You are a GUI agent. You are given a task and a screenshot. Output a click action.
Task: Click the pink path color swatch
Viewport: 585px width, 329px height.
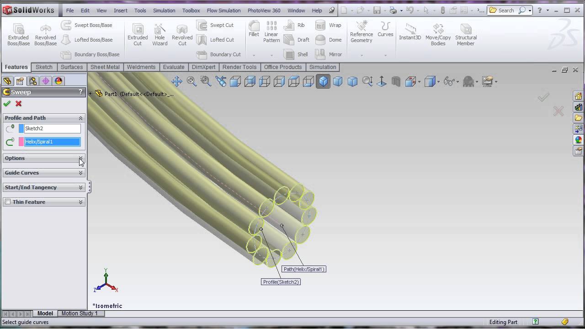click(21, 142)
